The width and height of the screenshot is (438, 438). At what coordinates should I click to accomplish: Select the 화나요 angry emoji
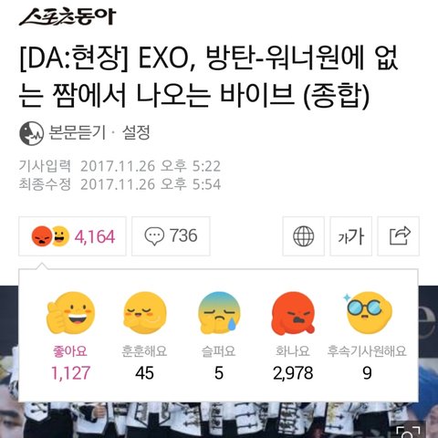tap(293, 313)
